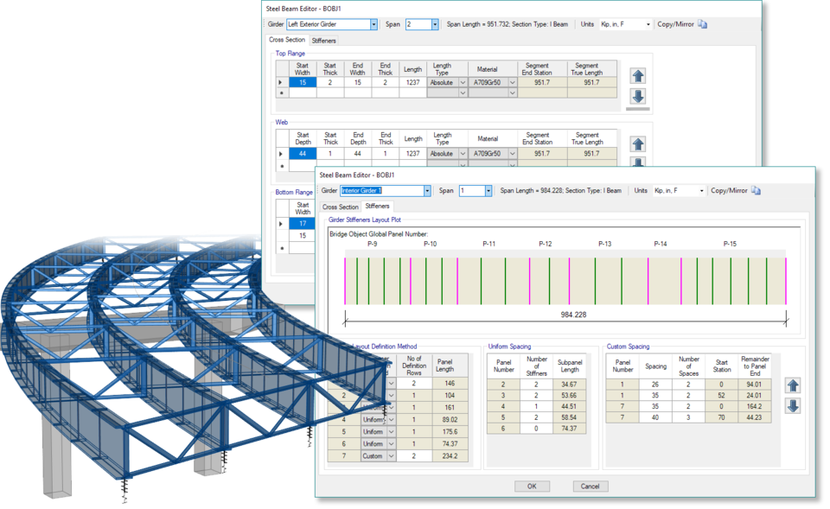
Task: Click Top Flange move-down arrow icon
Action: coord(638,96)
